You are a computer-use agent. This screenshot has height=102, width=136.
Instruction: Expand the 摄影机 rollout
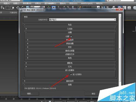(x=70, y=63)
